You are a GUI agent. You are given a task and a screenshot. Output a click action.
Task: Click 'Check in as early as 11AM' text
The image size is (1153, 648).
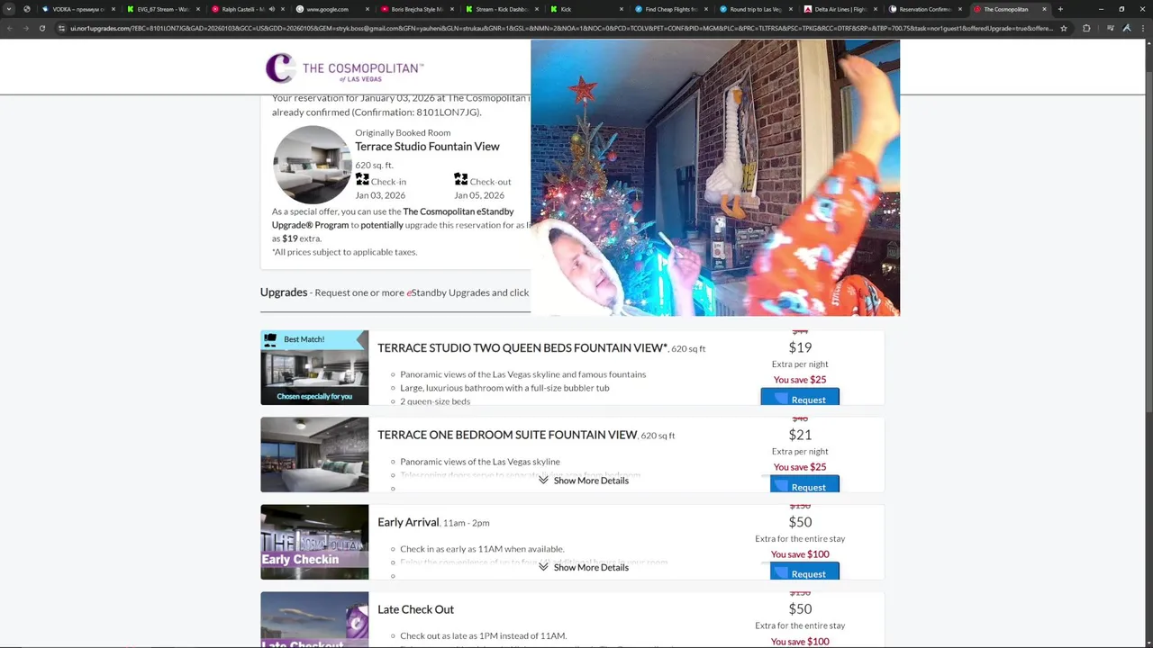482,549
